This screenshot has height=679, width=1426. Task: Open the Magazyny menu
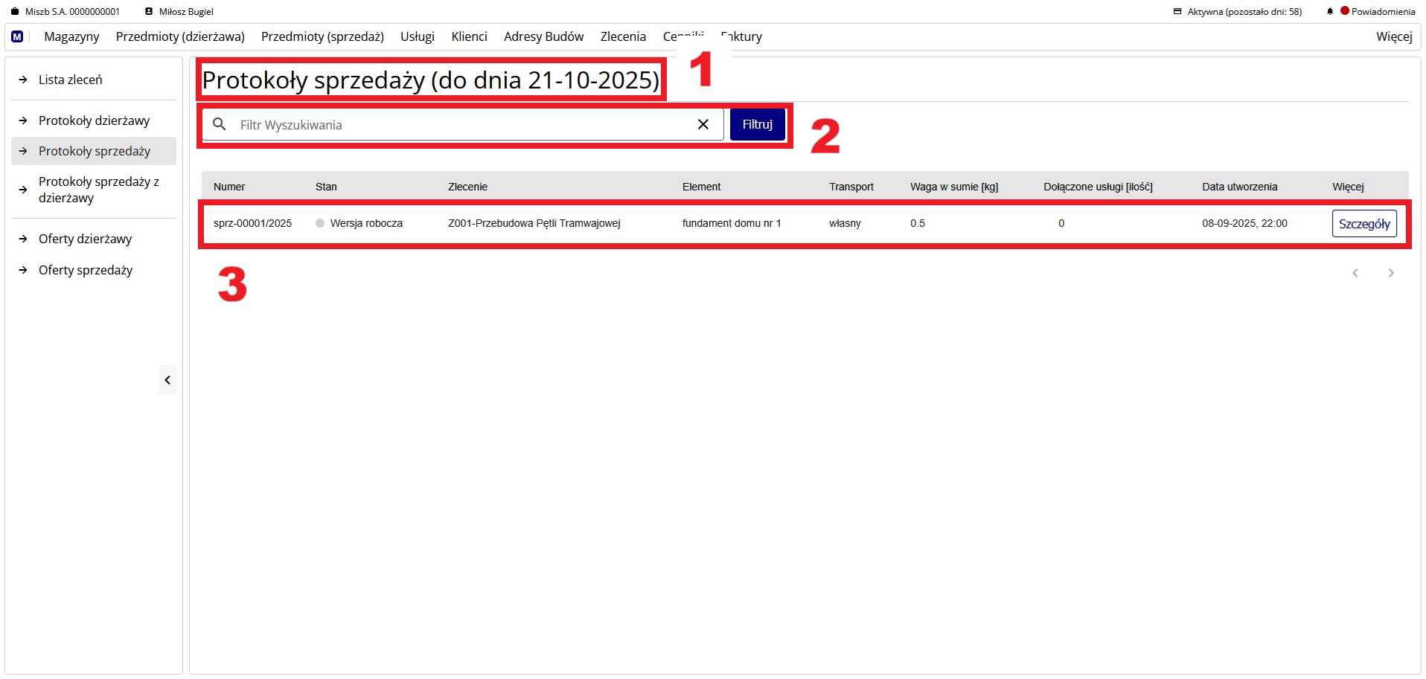coord(71,36)
